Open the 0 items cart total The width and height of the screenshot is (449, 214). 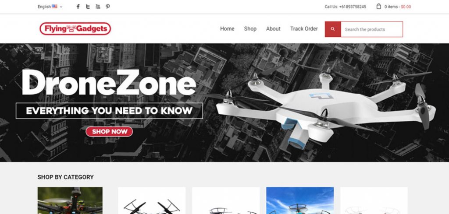coord(397,7)
